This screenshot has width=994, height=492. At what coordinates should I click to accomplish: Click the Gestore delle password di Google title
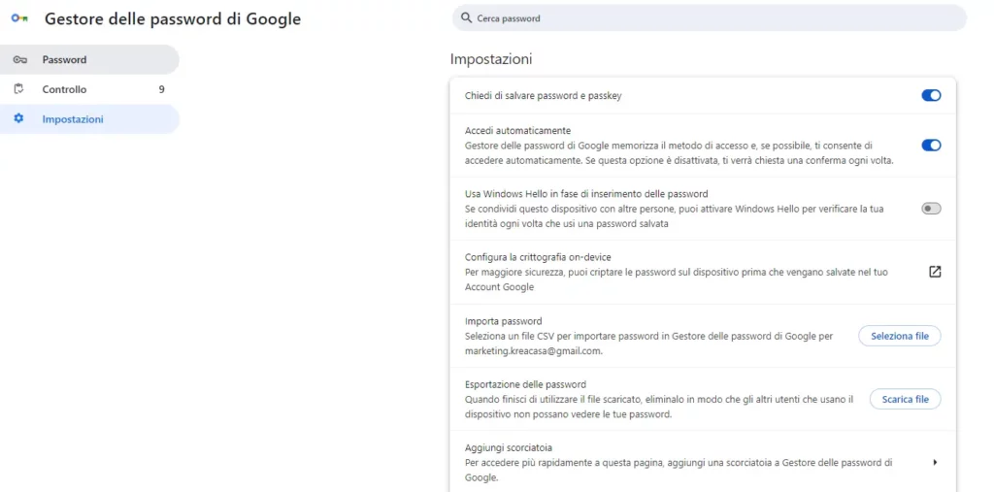click(173, 19)
